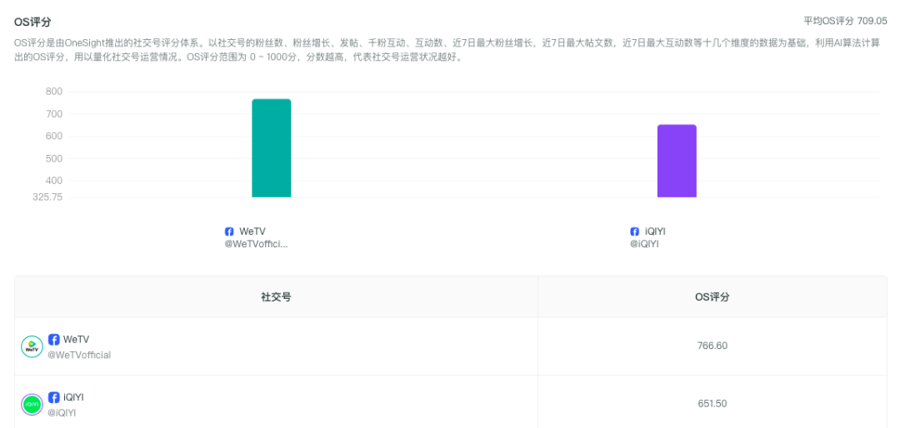The image size is (900, 428).
Task: Click the WeTV avatar in table row
Action: (x=32, y=346)
